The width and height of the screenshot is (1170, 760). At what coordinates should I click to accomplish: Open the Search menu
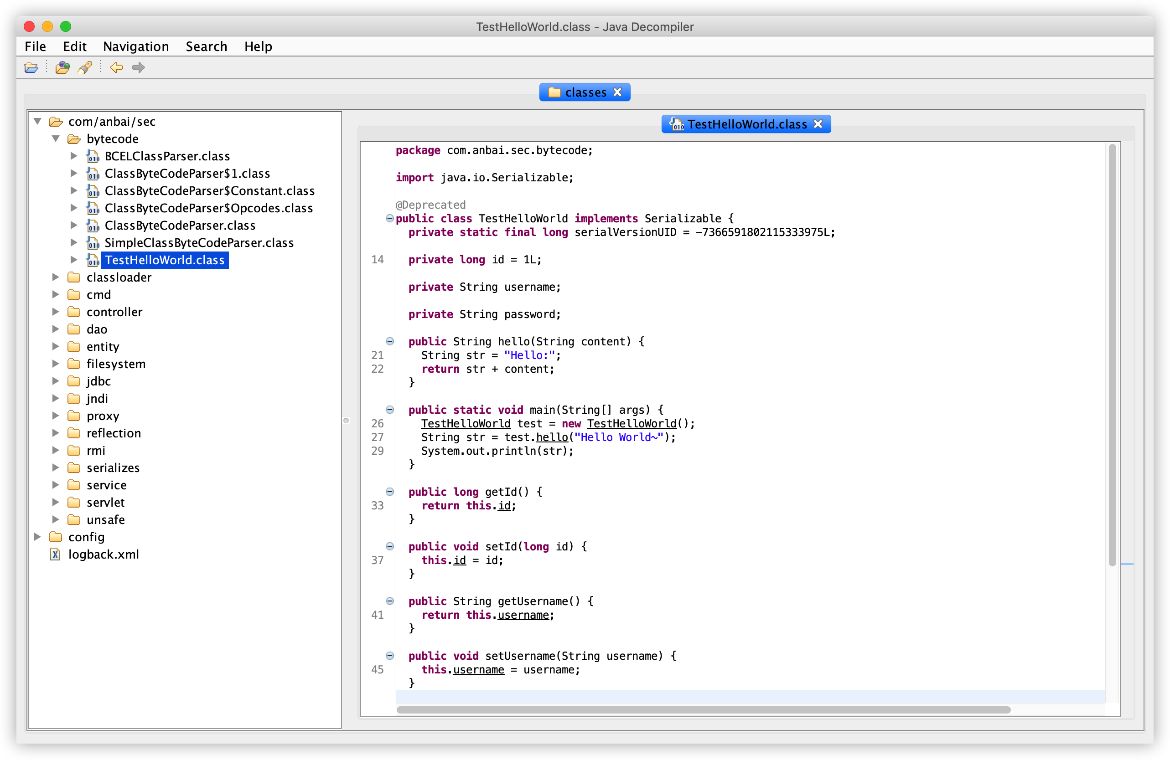pyautogui.click(x=206, y=46)
